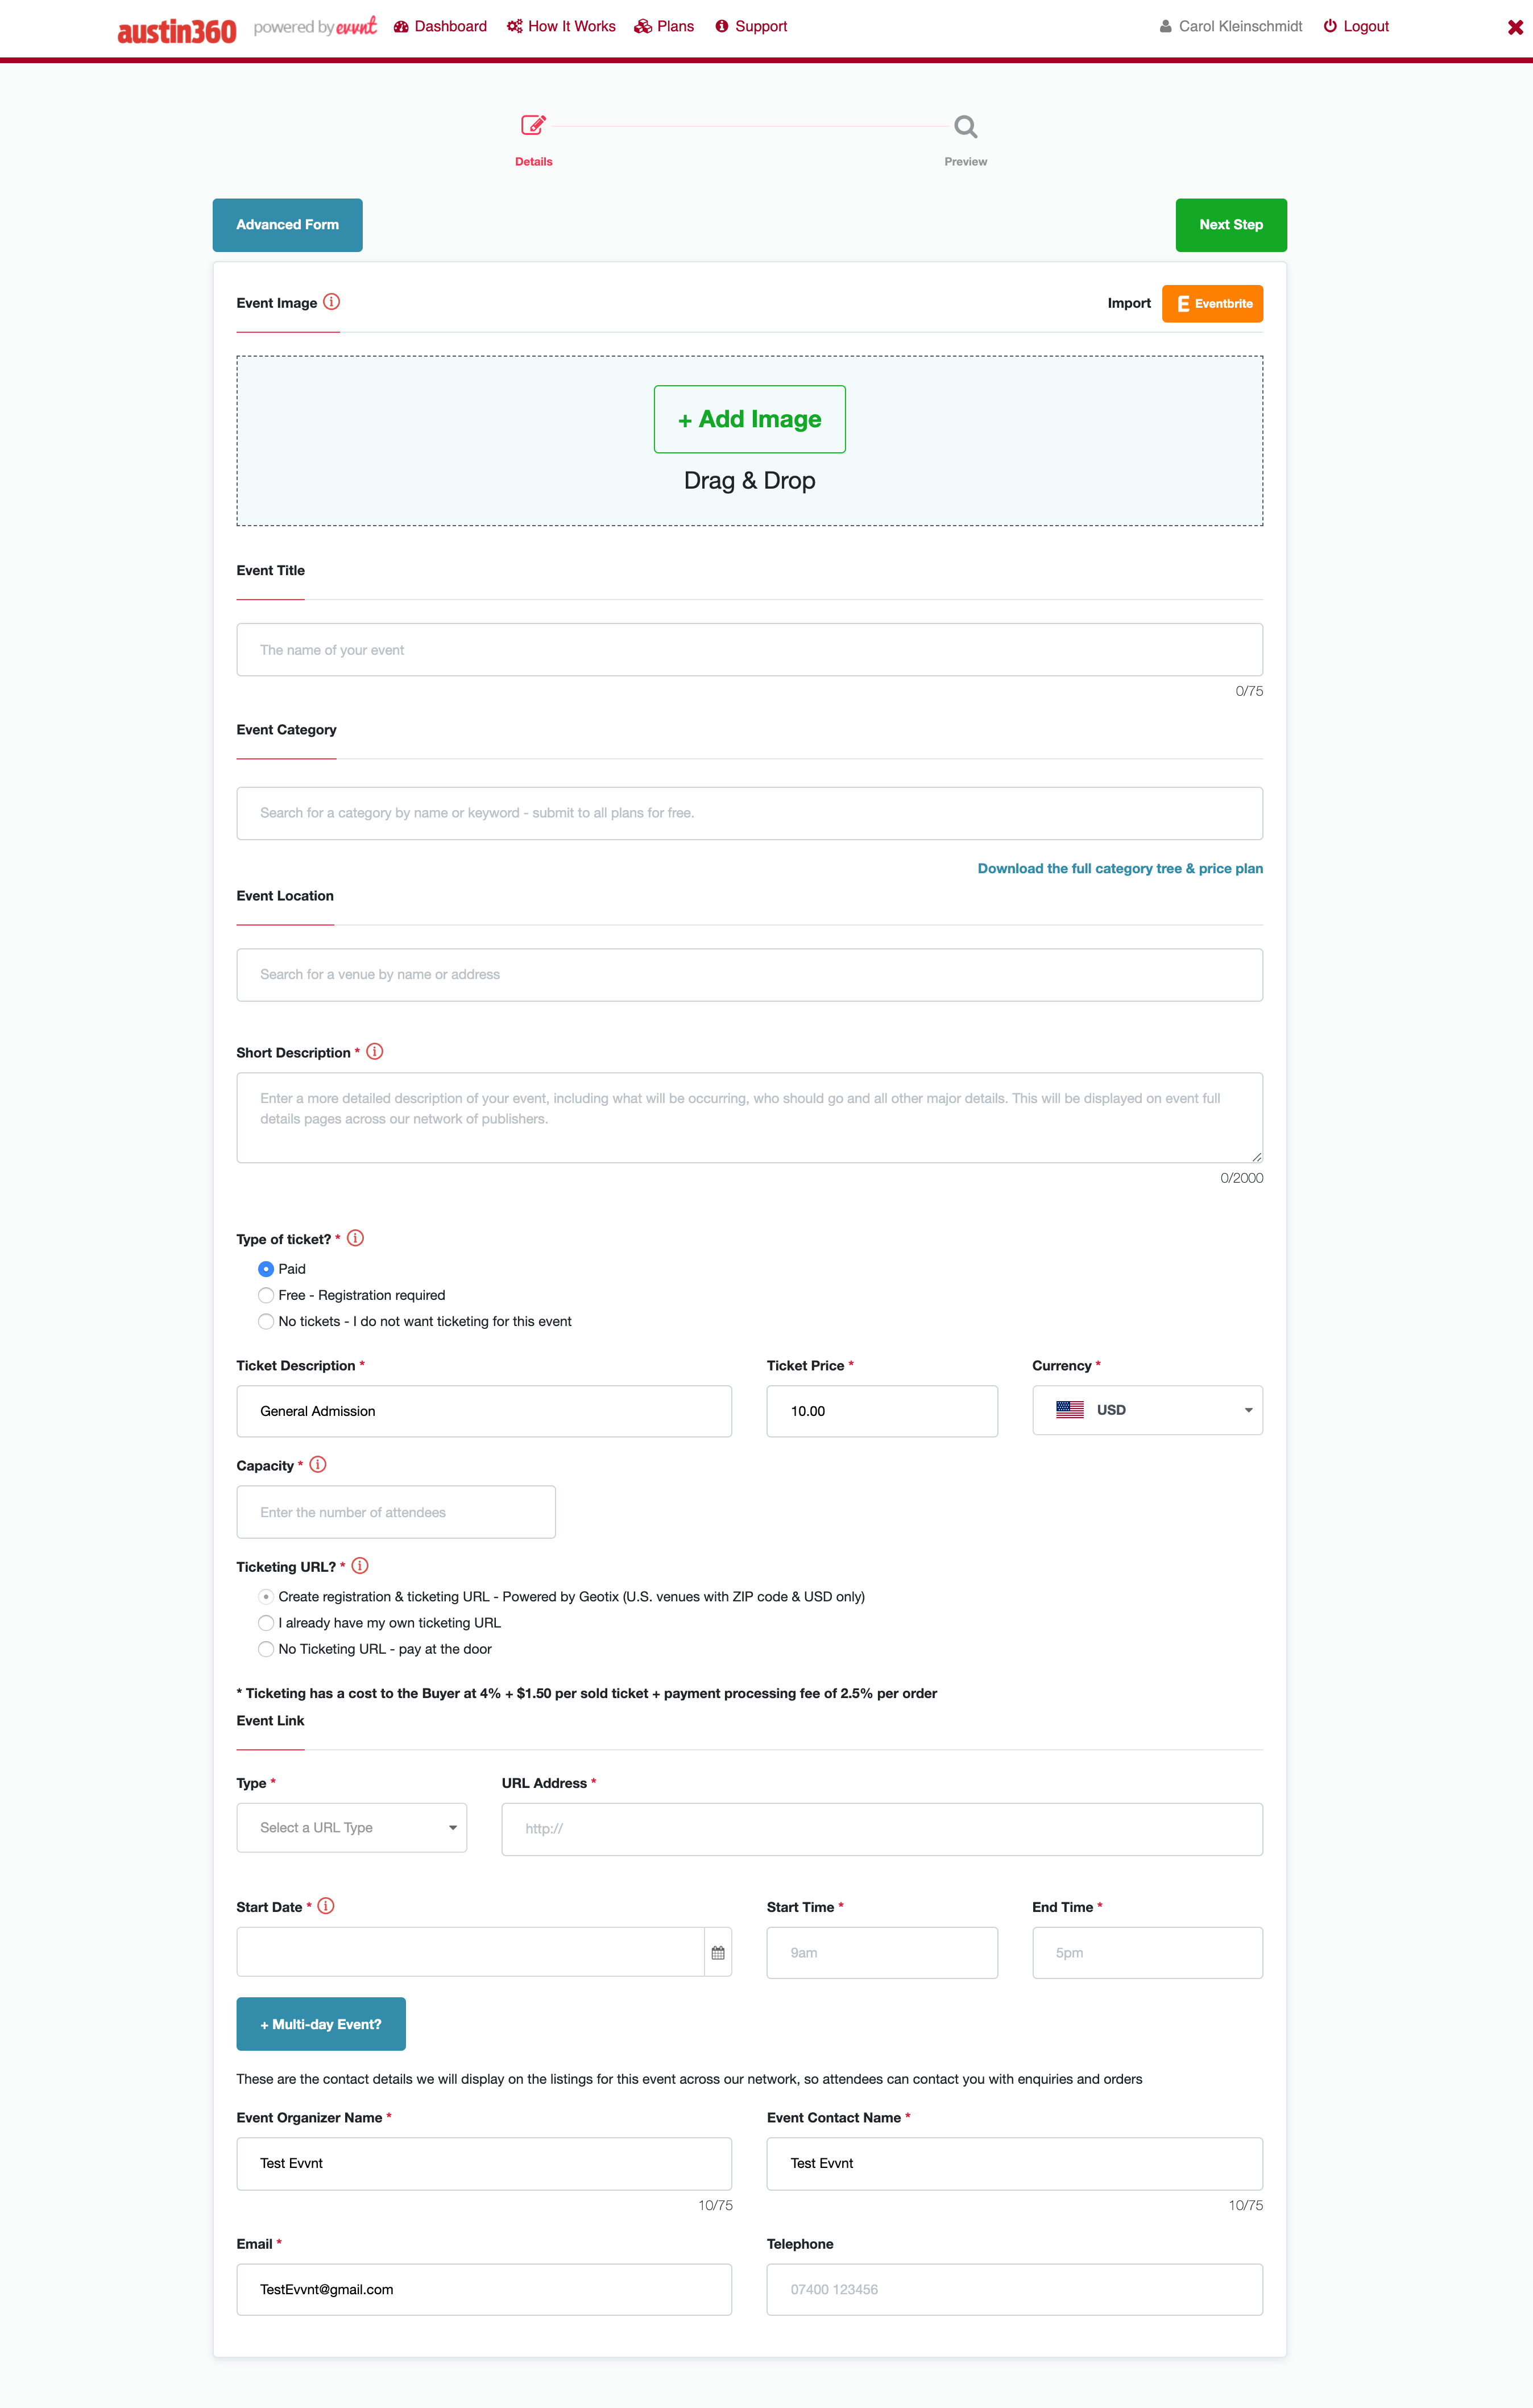Click the Start Date info icon
1533x2408 pixels.
[x=326, y=1906]
